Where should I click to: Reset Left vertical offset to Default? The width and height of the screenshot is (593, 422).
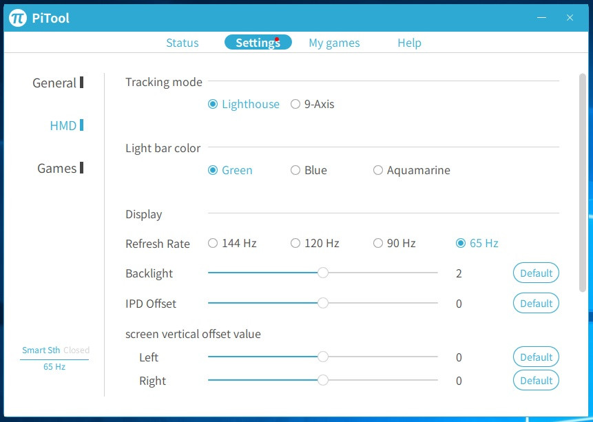click(x=536, y=357)
